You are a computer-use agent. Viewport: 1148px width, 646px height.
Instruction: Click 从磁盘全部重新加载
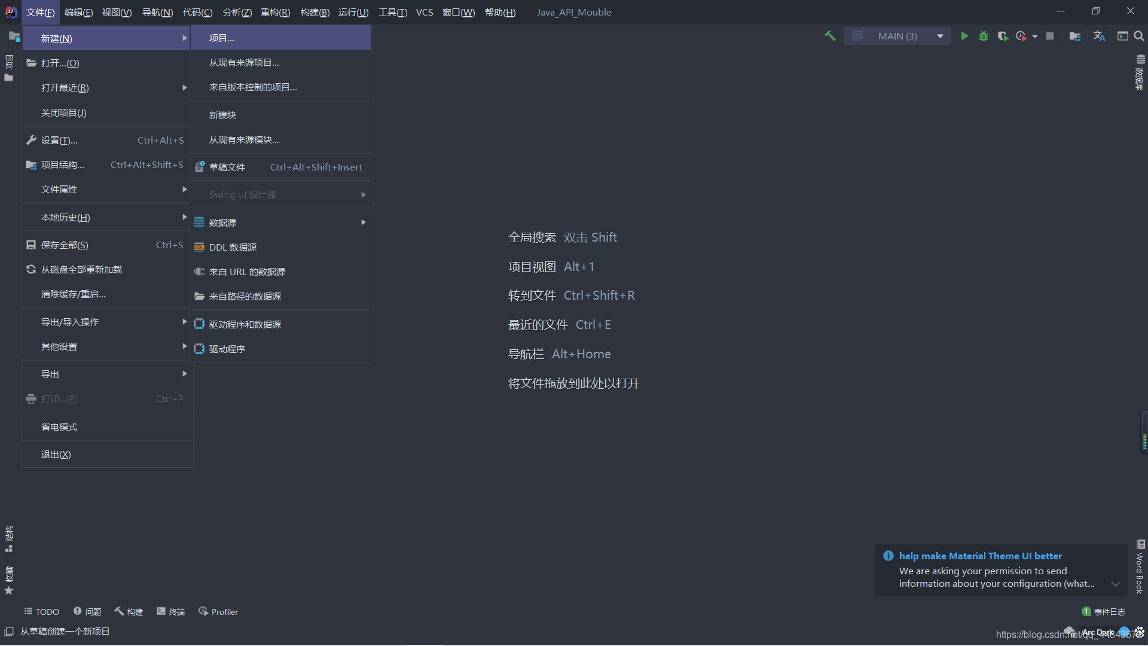point(106,270)
